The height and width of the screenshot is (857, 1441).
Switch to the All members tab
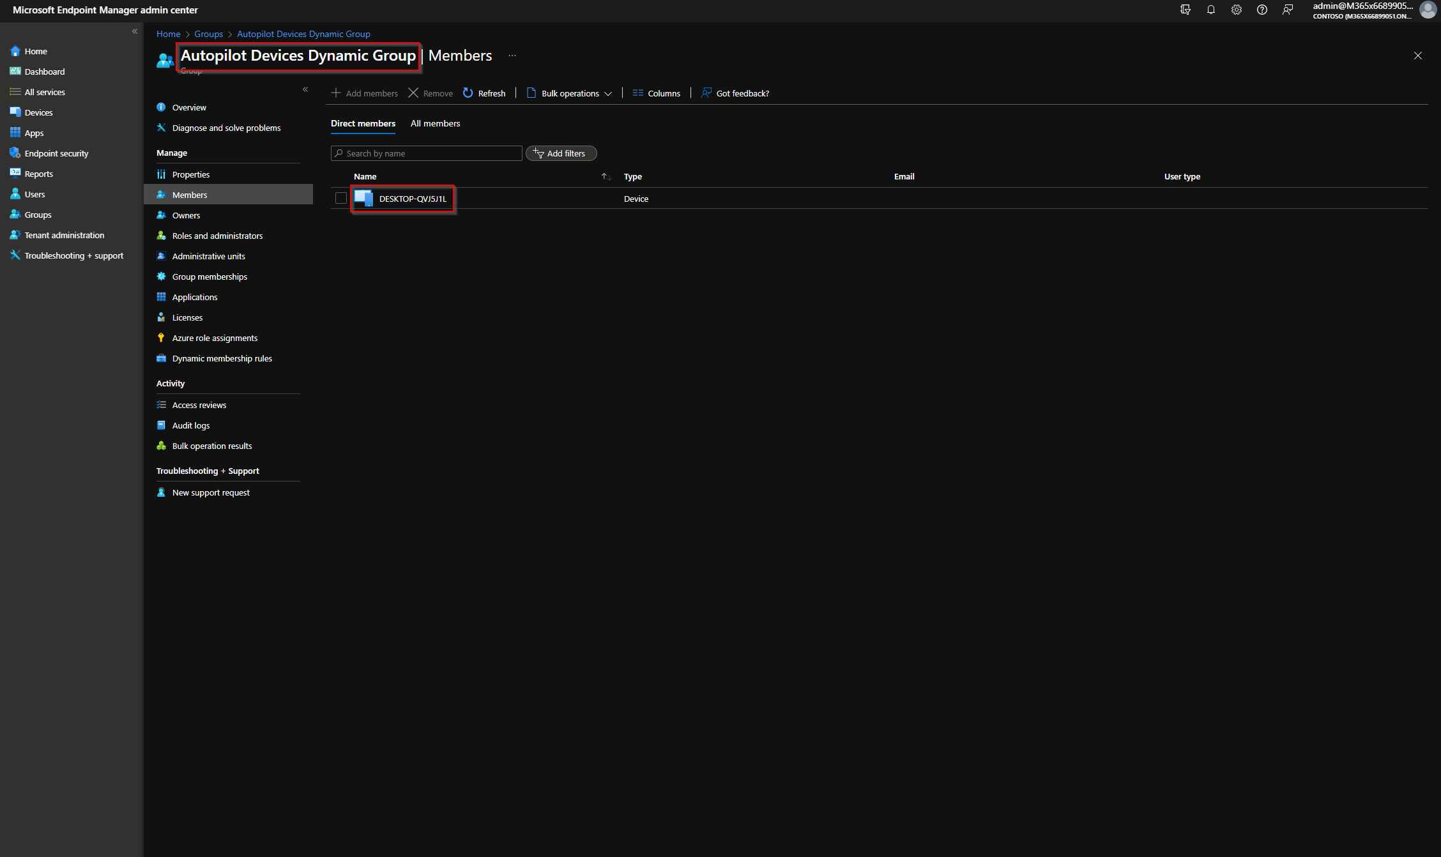click(435, 123)
